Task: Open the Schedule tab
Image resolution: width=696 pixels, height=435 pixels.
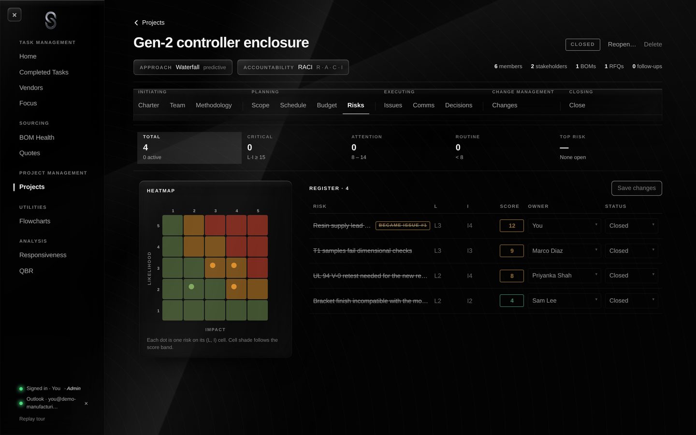Action: pos(293,105)
